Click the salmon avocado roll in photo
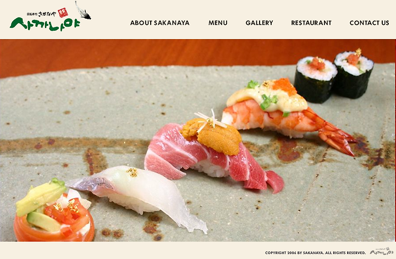The image size is (396, 259). [53, 210]
